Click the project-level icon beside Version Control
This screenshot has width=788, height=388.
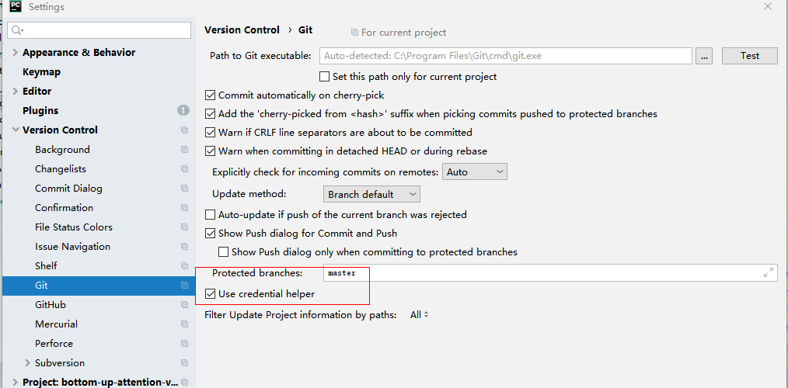coord(184,130)
